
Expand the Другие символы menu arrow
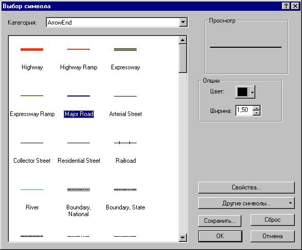(290, 203)
